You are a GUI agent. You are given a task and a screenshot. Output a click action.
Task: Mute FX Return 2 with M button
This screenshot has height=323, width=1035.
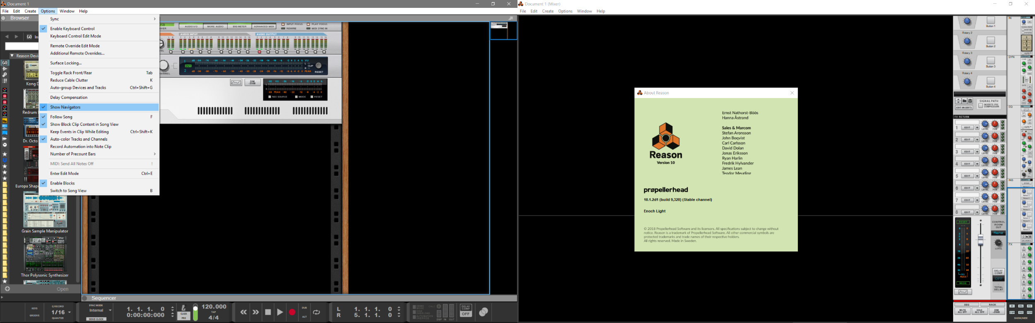pyautogui.click(x=977, y=139)
